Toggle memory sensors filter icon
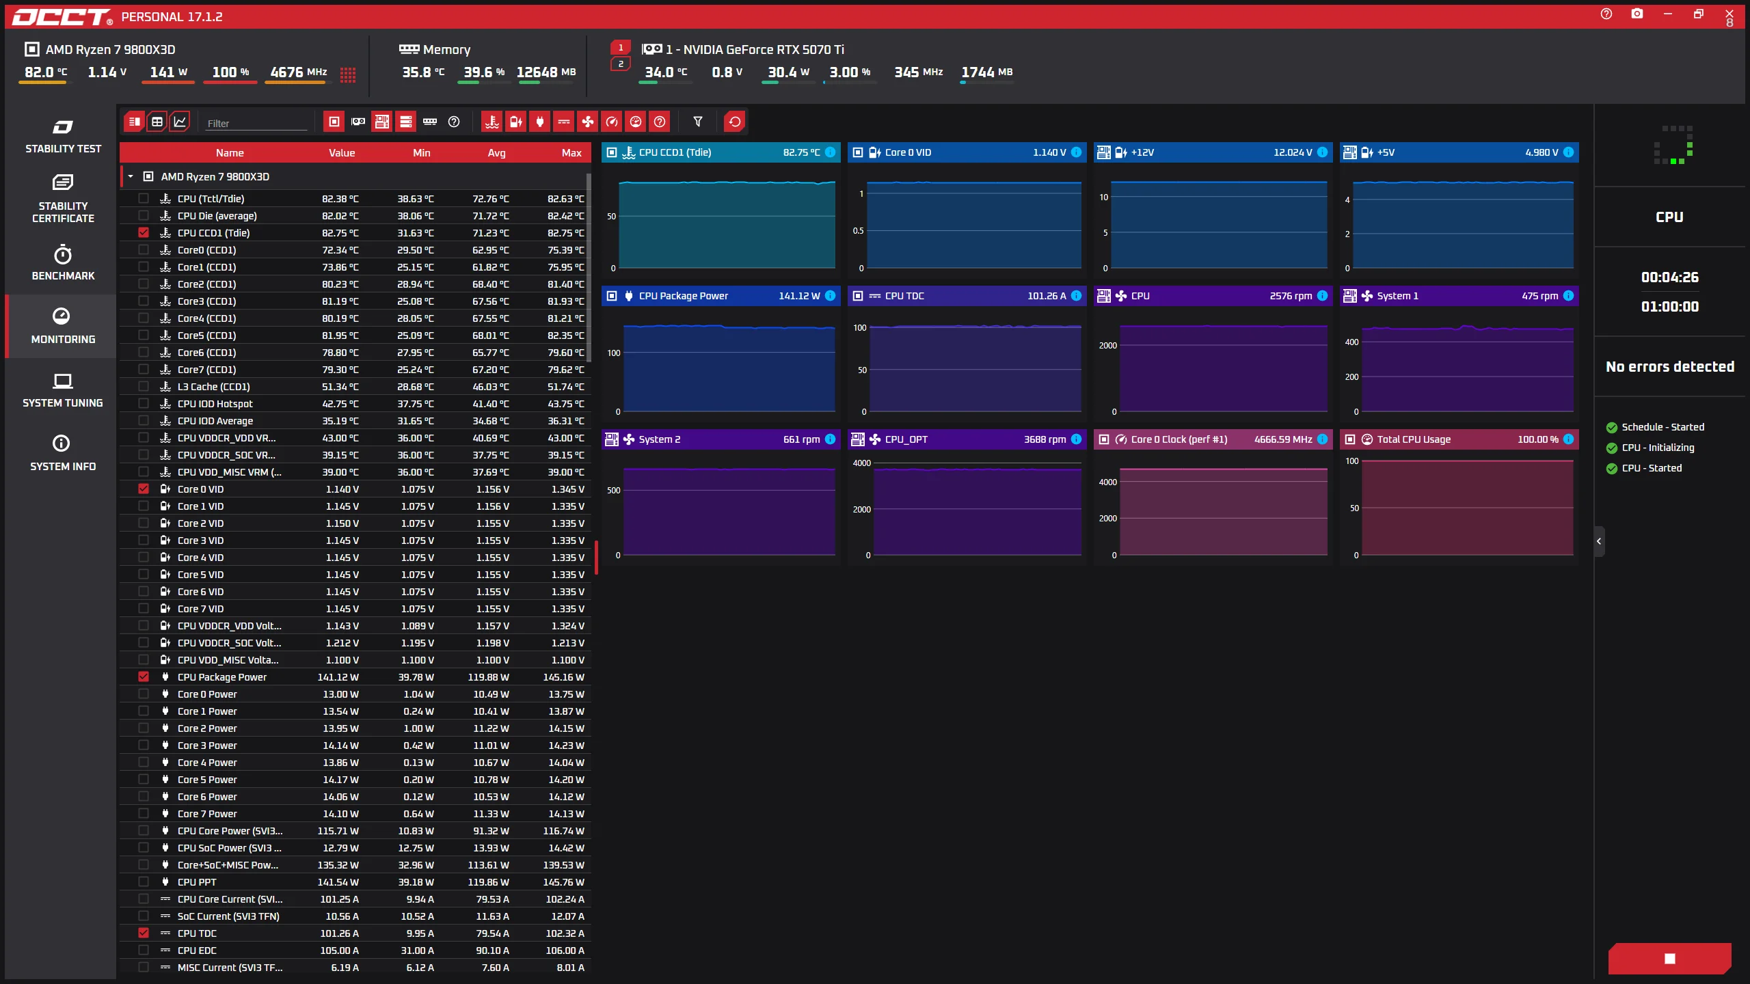Viewport: 1750px width, 984px height. (x=430, y=122)
